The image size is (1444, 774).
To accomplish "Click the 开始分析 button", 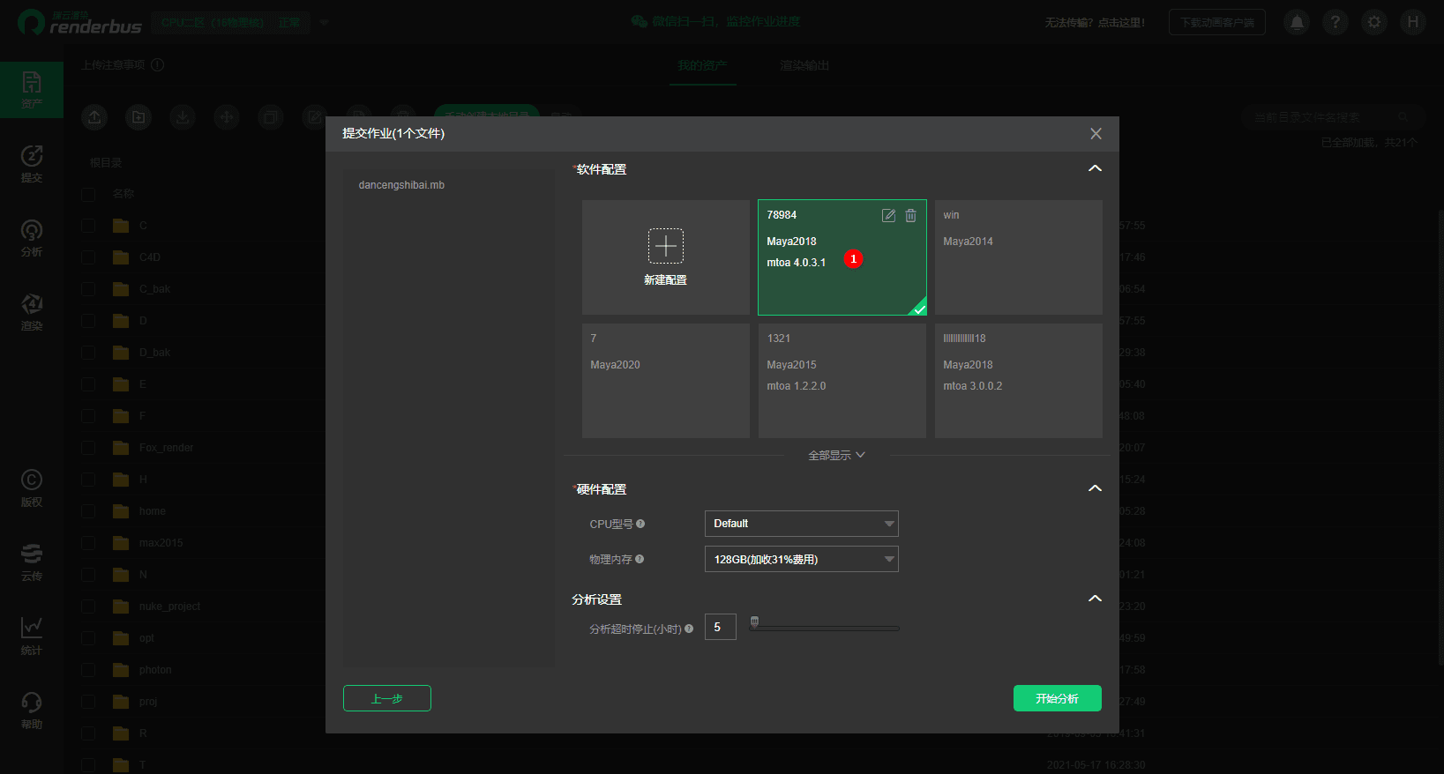I will (1057, 698).
